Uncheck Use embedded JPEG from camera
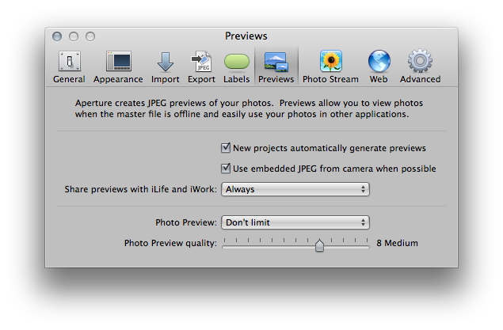The image size is (503, 330). 226,169
